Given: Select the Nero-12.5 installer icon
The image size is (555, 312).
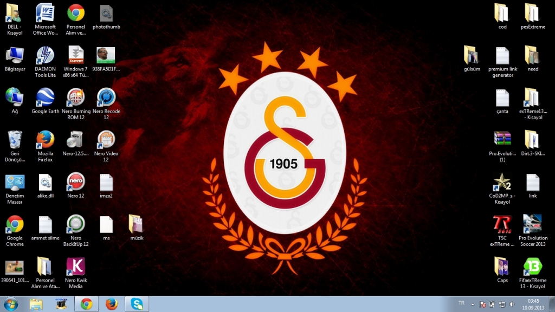Looking at the screenshot, I should (x=76, y=144).
